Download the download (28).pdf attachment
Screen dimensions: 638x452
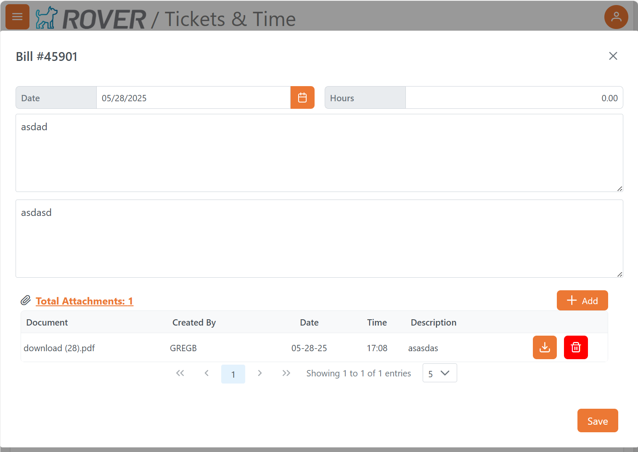(545, 347)
